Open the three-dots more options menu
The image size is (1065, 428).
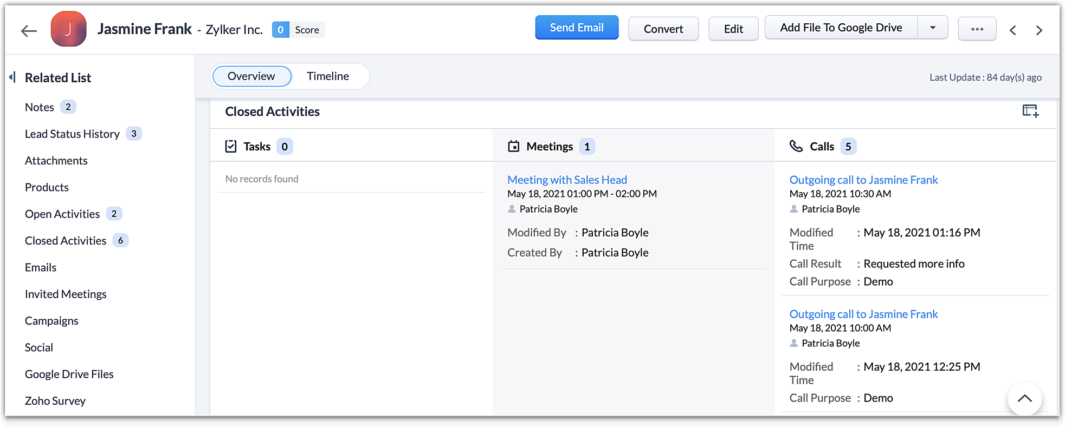[x=977, y=29]
